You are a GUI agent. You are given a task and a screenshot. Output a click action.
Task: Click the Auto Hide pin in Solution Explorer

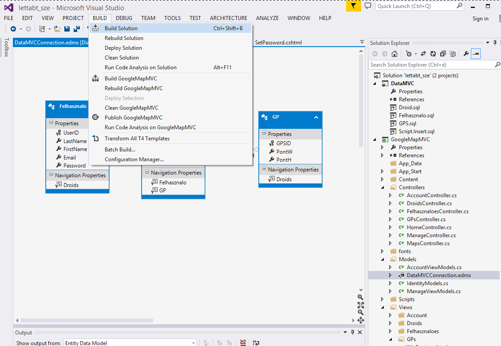pos(495,43)
